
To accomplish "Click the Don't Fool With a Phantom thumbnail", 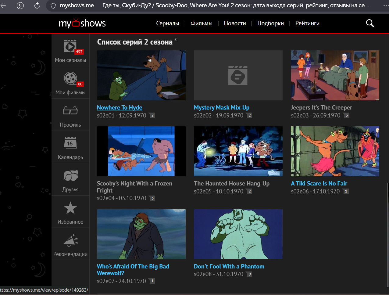I will pos(238,234).
